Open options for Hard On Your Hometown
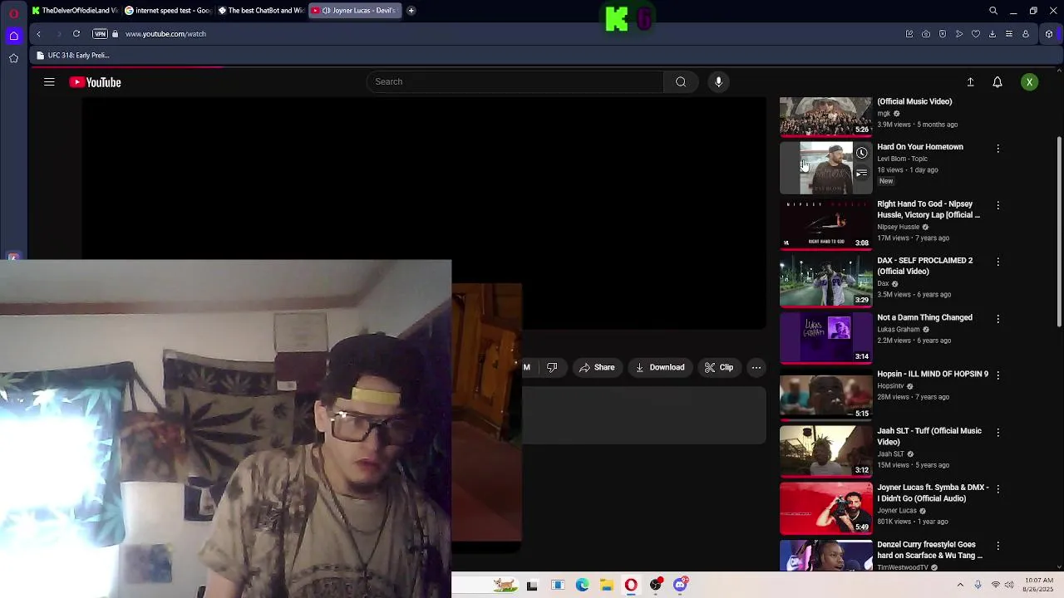The height and width of the screenshot is (598, 1064). 998,148
